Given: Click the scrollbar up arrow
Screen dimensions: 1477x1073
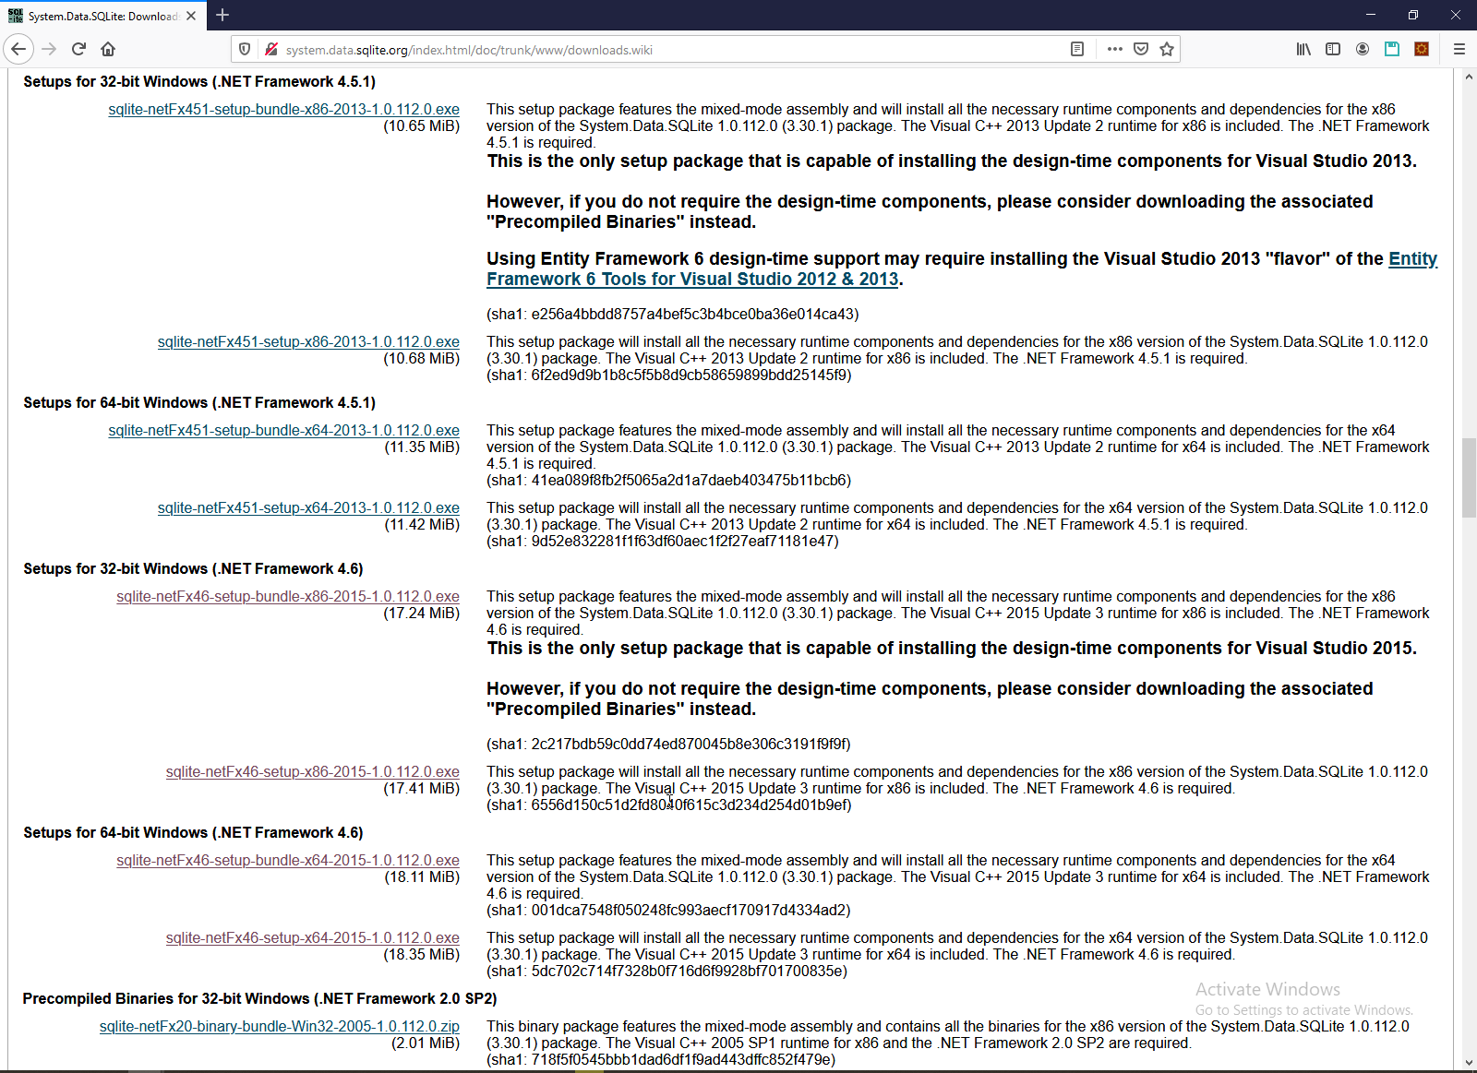Looking at the screenshot, I should [x=1469, y=77].
